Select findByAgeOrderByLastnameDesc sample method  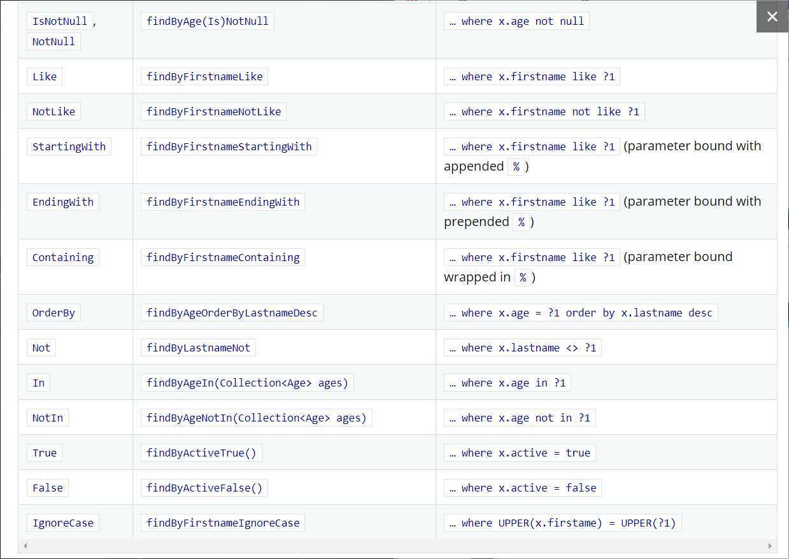click(x=232, y=313)
